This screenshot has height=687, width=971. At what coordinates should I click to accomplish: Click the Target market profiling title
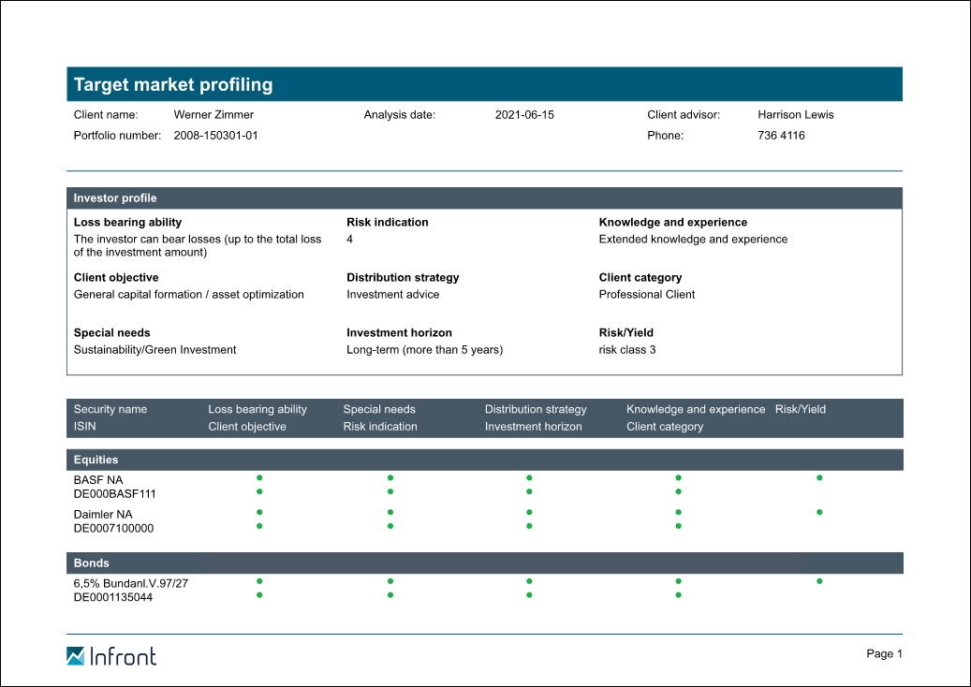click(173, 84)
